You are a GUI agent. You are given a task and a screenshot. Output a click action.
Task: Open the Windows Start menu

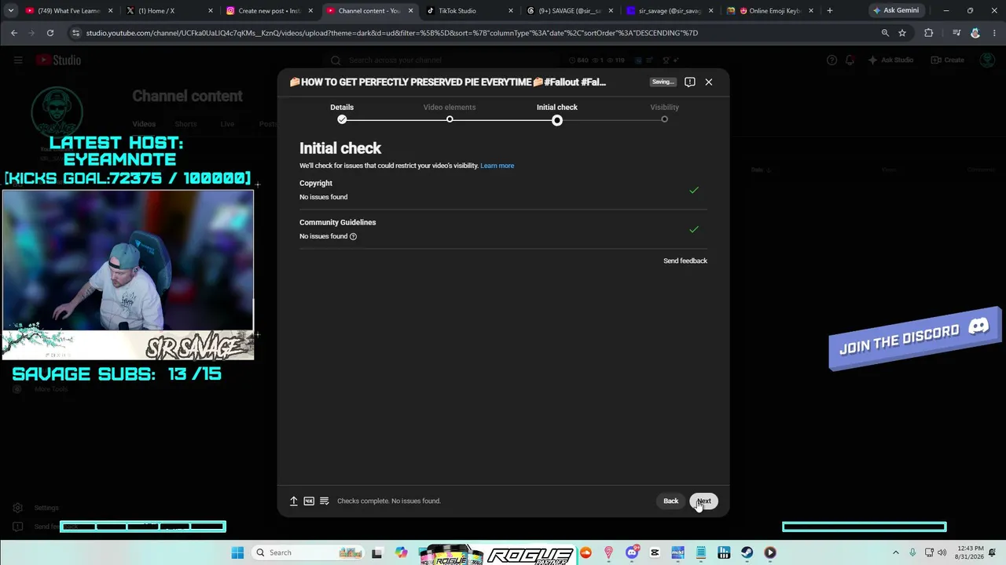[x=237, y=552]
